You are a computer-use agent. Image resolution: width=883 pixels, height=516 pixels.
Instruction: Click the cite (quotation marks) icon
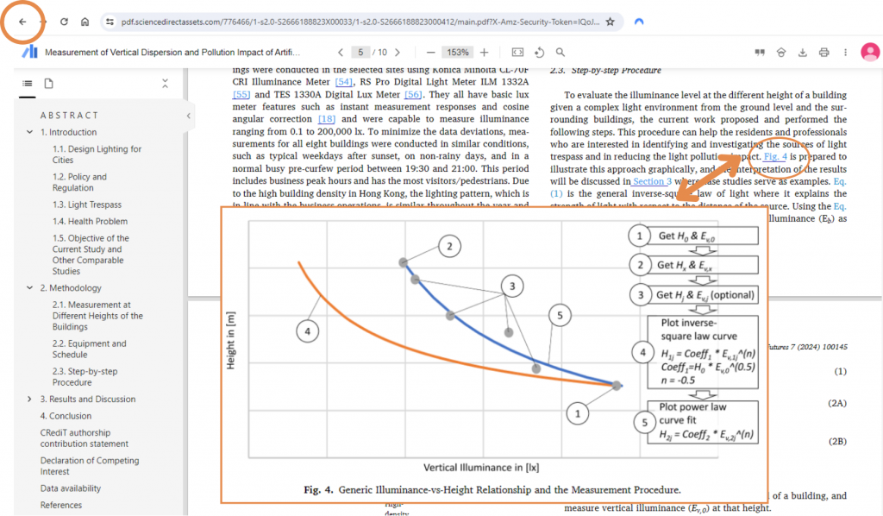(x=760, y=52)
